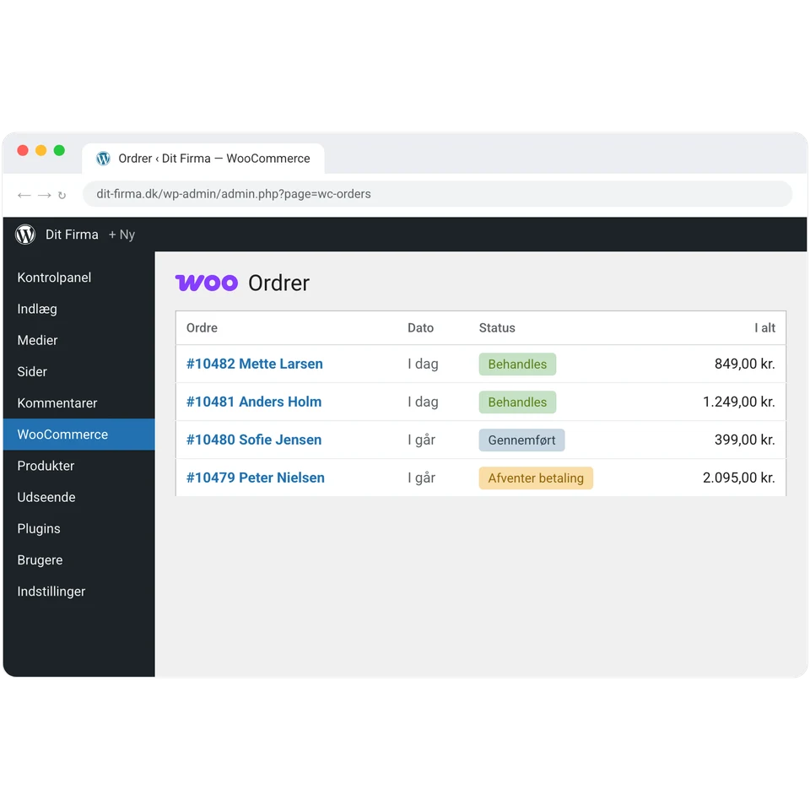
Task: Open order #10481 Anders Holm
Action: click(254, 402)
